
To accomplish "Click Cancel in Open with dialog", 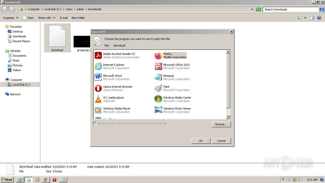I will tap(221, 141).
